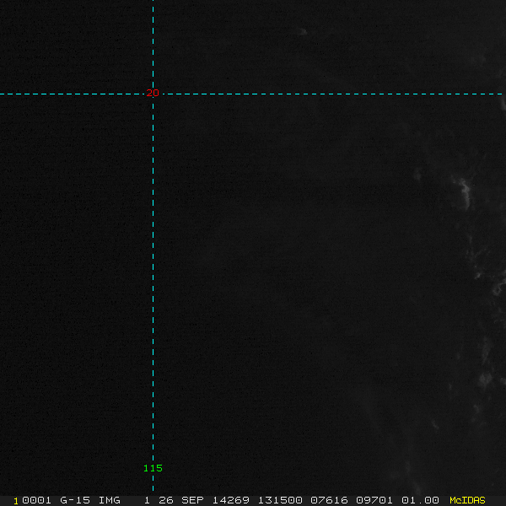Click the faint cloud patch at lower right

point(483,379)
